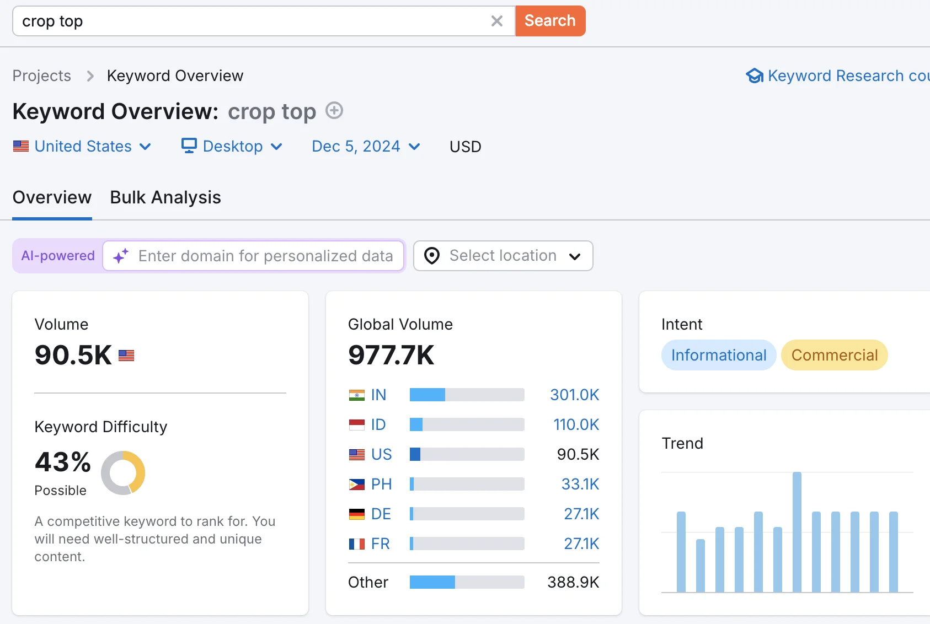The width and height of the screenshot is (930, 624).
Task: Click the graduation cap course icon
Action: (754, 76)
